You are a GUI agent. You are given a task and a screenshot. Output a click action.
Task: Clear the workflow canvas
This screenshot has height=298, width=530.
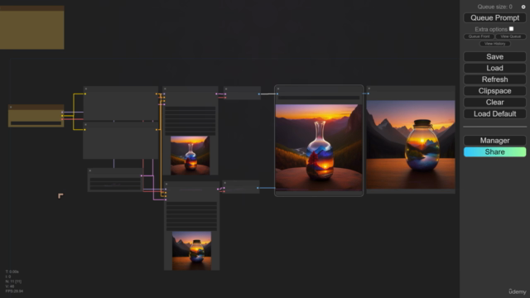click(x=495, y=103)
